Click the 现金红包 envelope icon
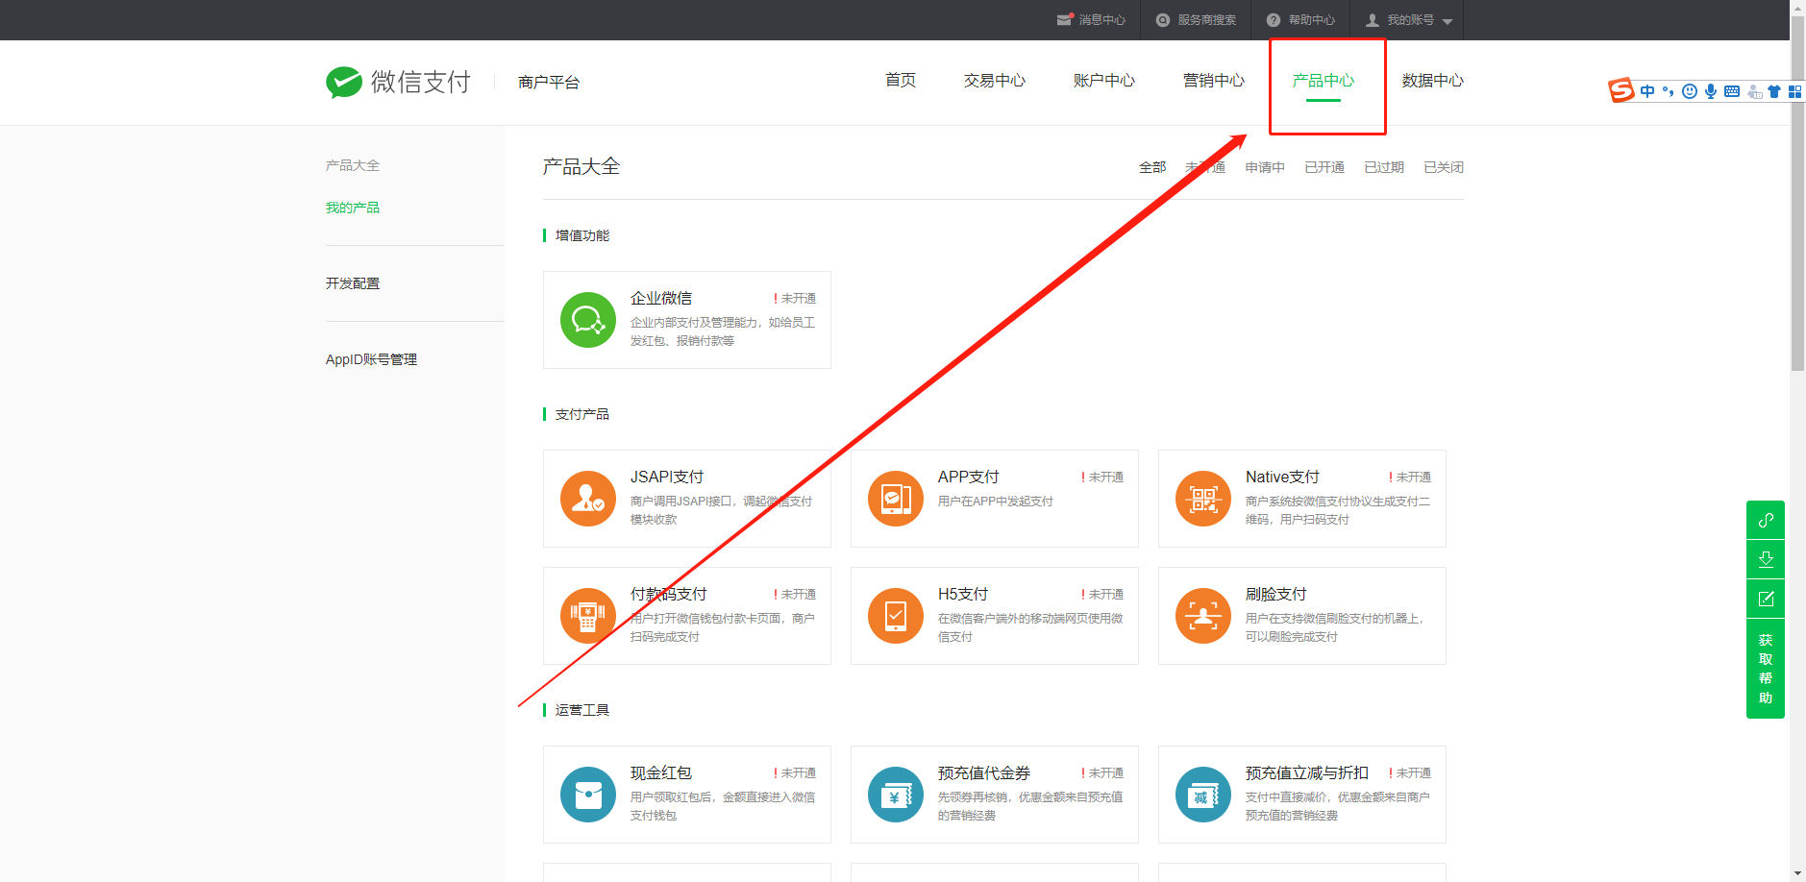This screenshot has width=1806, height=882. click(x=587, y=795)
